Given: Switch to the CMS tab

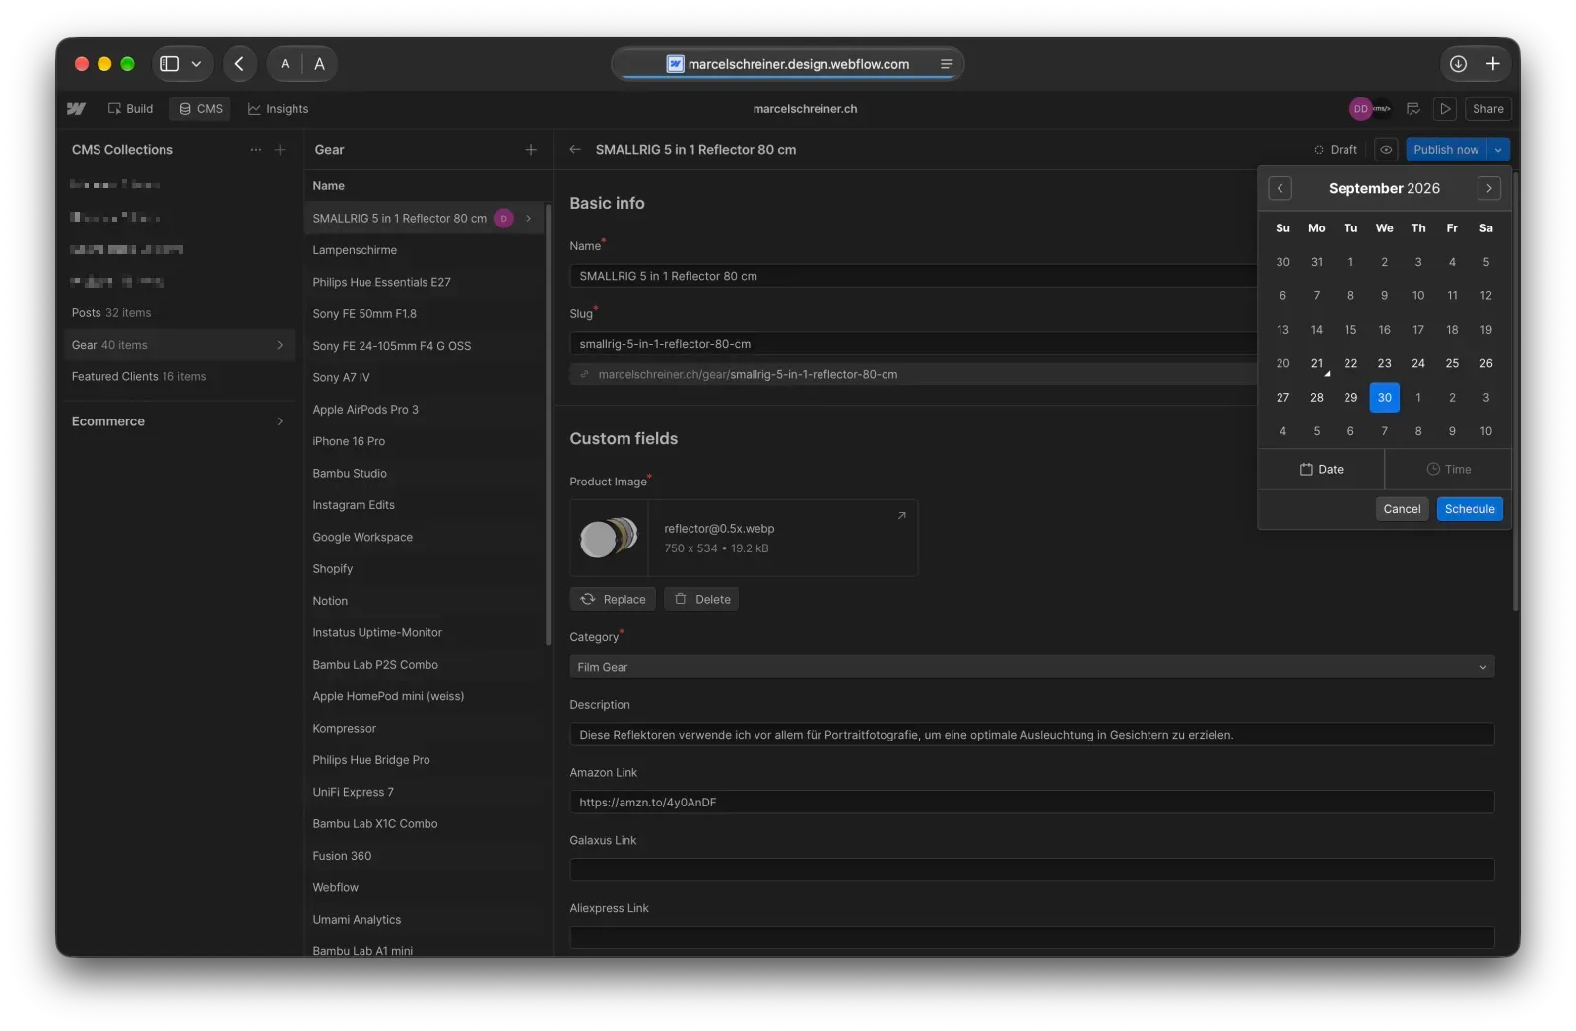Looking at the screenshot, I should point(201,109).
